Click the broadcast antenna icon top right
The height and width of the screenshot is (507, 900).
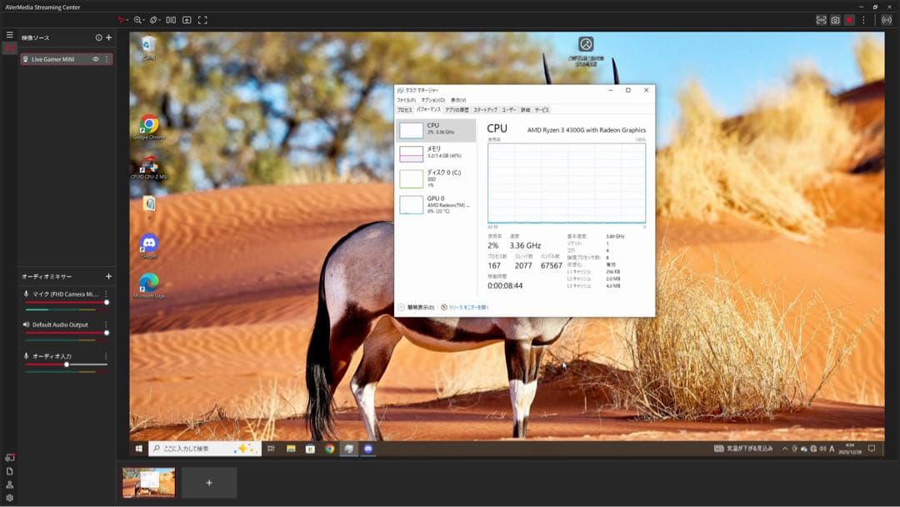pyautogui.click(x=886, y=20)
